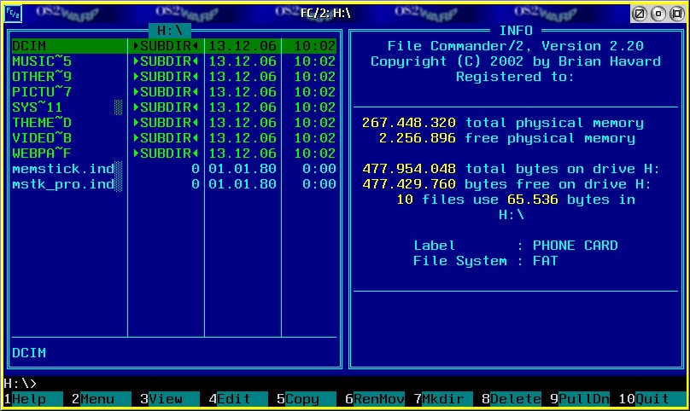Screen dimensions: 690x411
Task: Open the FC/2 system menu icon
Action: pos(12,13)
